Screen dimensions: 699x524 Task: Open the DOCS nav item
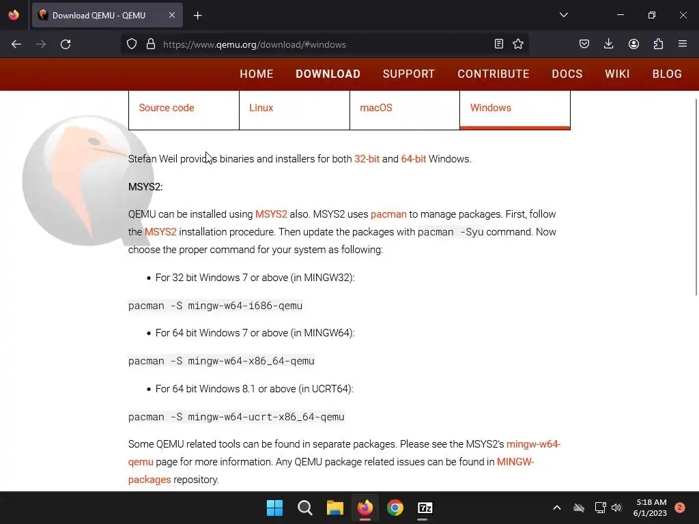pos(567,74)
